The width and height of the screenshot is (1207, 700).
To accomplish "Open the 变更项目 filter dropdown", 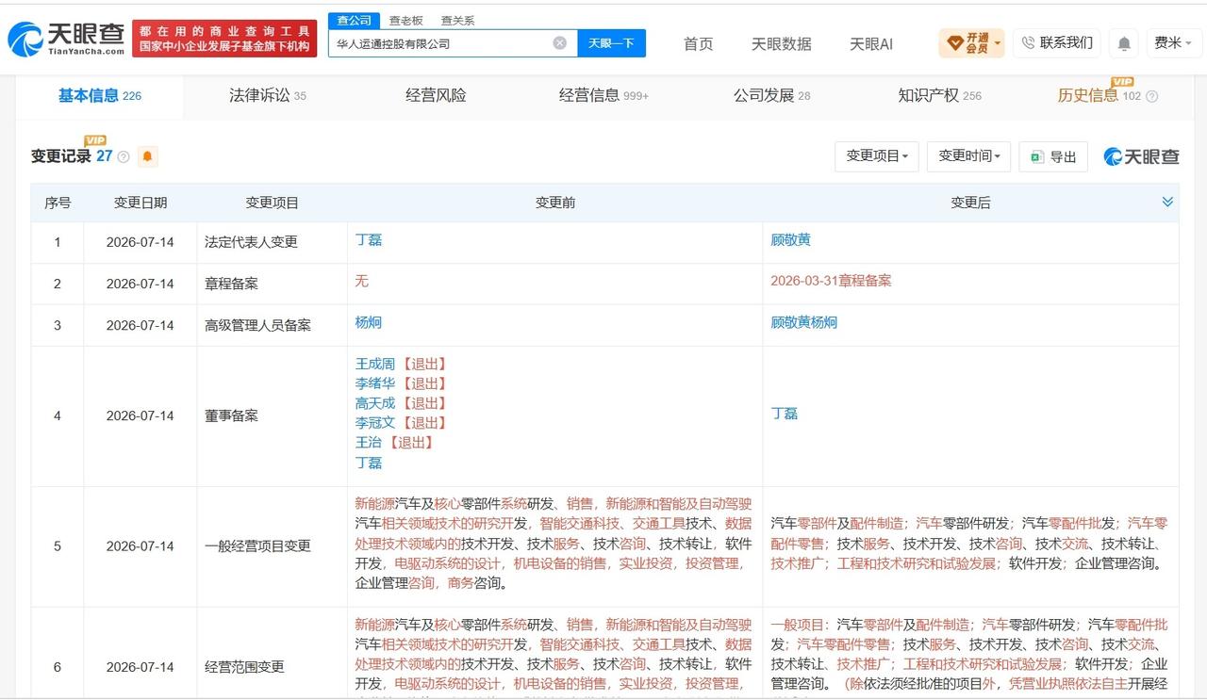I will tap(877, 156).
